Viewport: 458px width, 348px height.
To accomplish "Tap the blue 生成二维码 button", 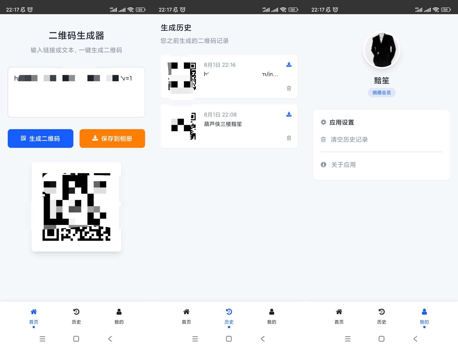I will [41, 139].
